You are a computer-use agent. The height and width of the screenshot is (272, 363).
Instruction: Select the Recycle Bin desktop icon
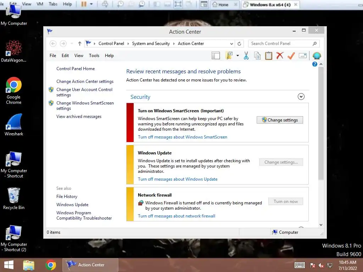tap(14, 198)
